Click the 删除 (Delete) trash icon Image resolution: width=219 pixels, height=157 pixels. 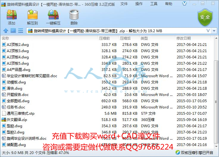pos(74,15)
